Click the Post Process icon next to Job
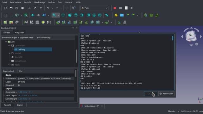Screen dimensions: 203x114 point(11,22)
